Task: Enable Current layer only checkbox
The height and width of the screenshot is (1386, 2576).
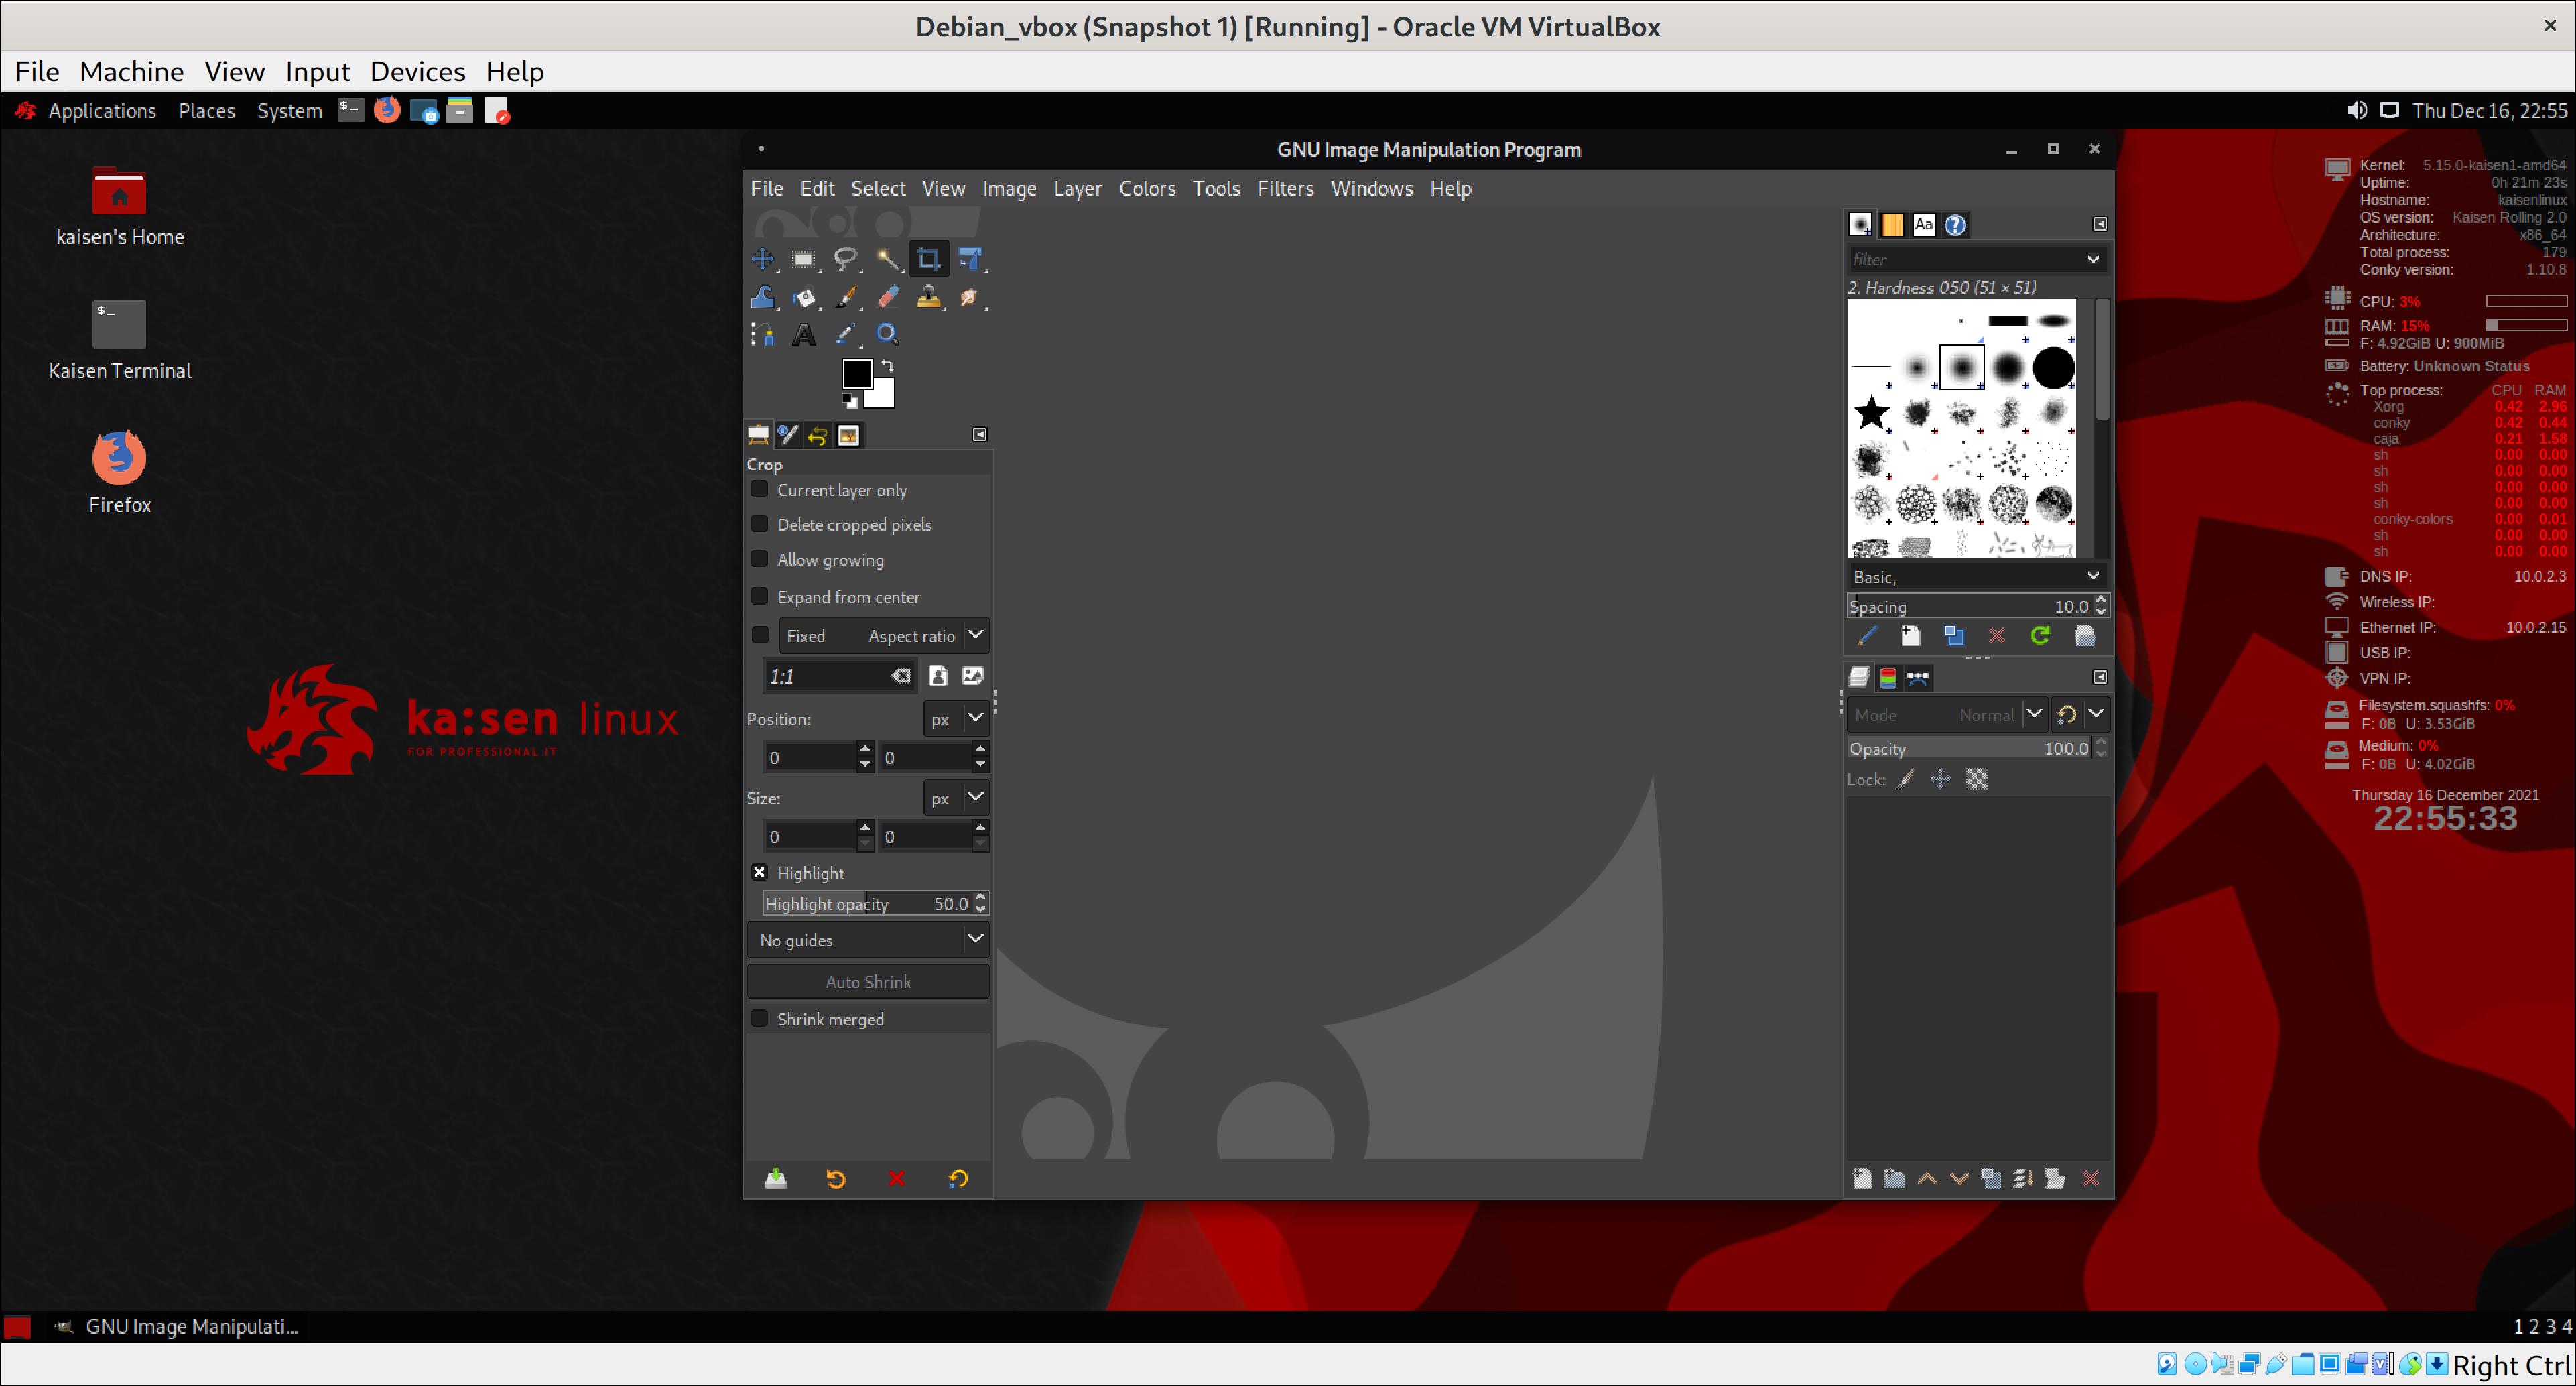Action: (759, 489)
